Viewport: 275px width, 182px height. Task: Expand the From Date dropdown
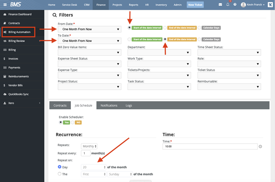click(x=90, y=29)
